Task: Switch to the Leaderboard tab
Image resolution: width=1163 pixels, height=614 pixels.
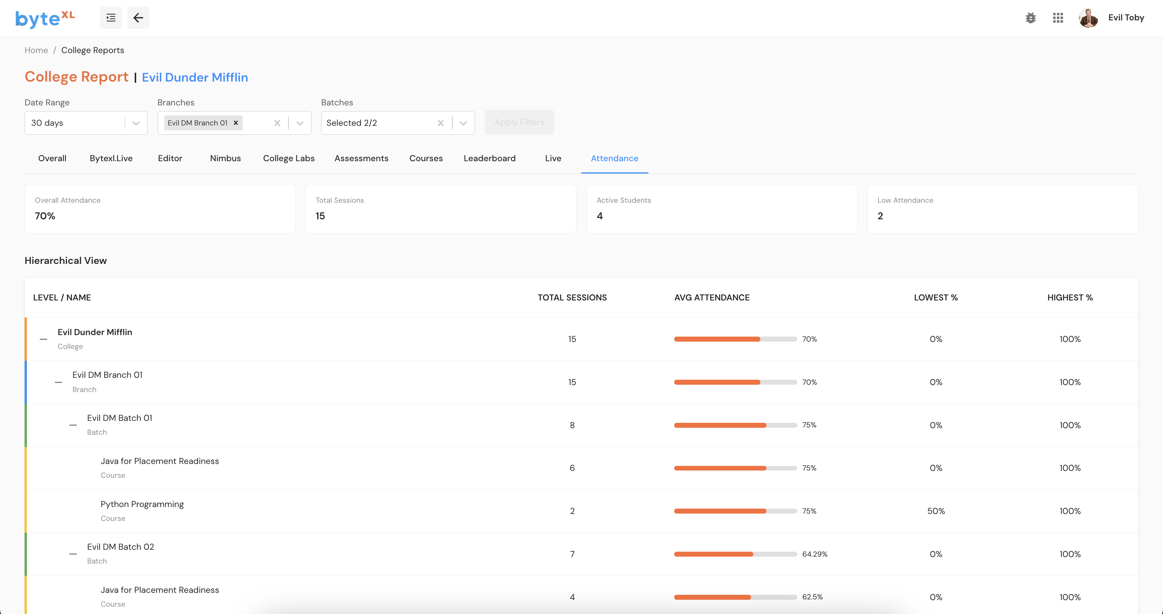Action: click(490, 158)
